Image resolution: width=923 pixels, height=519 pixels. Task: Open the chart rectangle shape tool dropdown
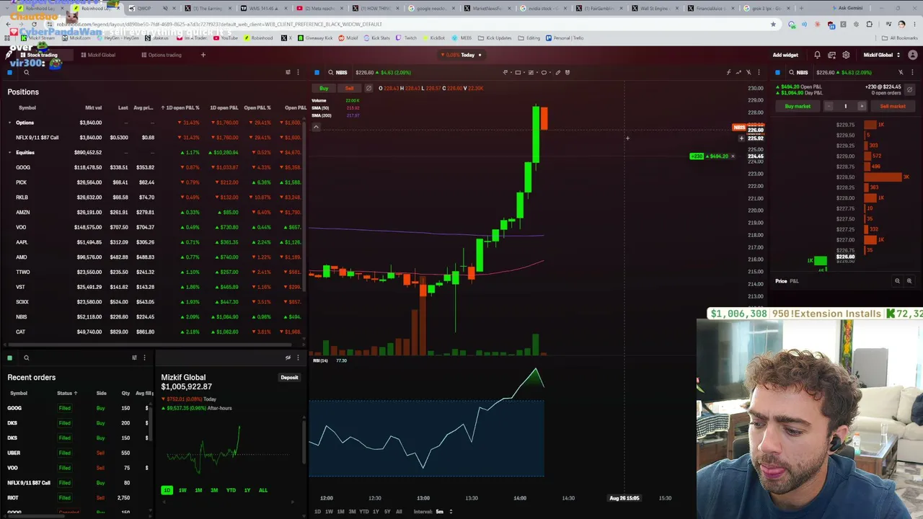pos(519,72)
